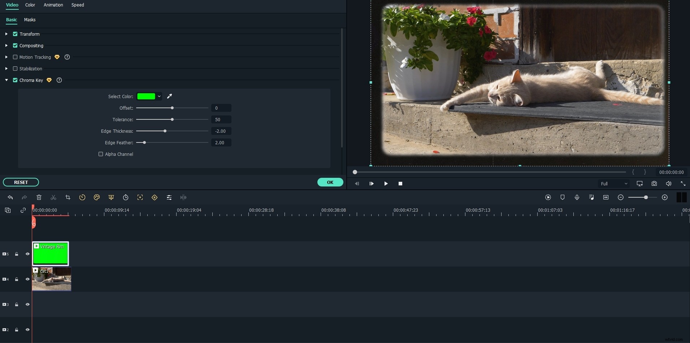Take a snapshot with the camera icon
Screen dimensions: 690x343
[x=654, y=184]
